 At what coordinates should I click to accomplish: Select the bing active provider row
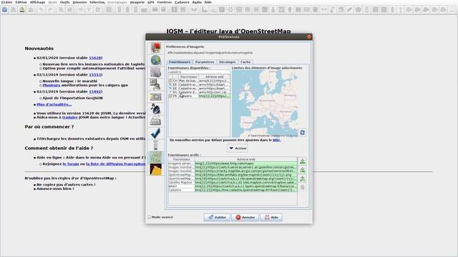233,163
